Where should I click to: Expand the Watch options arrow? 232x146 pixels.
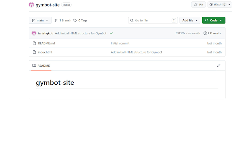click(229, 4)
